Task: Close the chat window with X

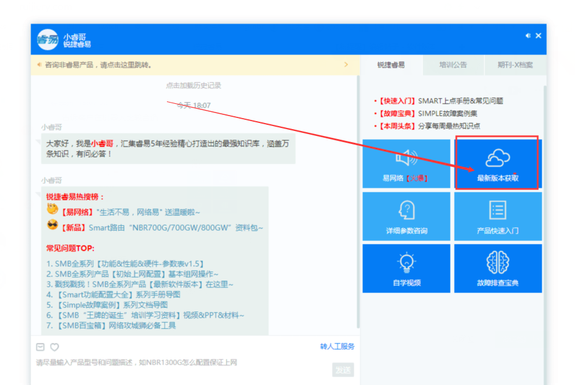Action: coord(539,36)
